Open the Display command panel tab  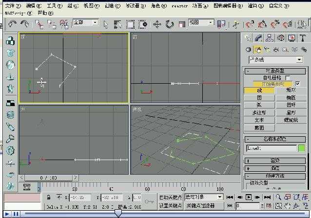point(292,38)
